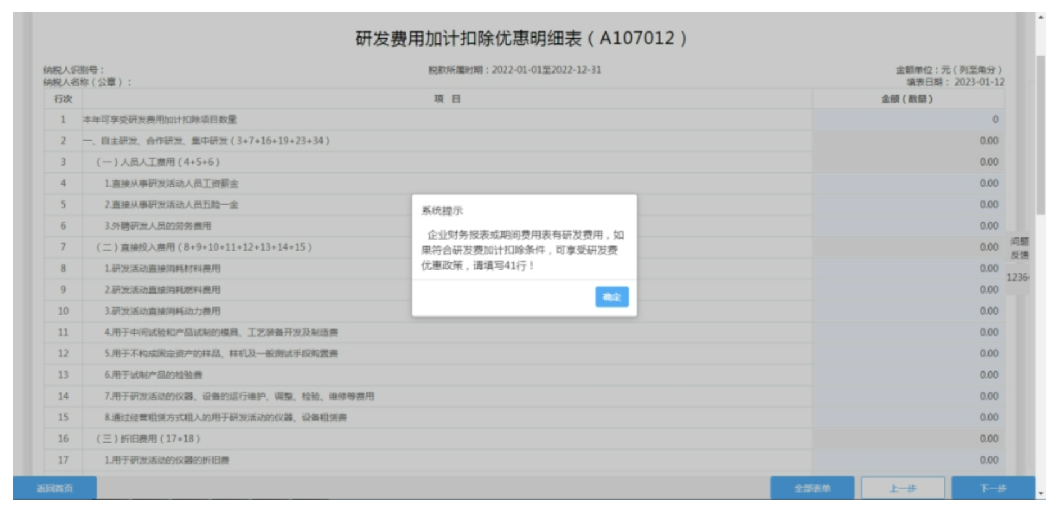Click row 16 text (三)折旧费用(17+18)
This screenshot has width=1061, height=509.
click(x=148, y=439)
